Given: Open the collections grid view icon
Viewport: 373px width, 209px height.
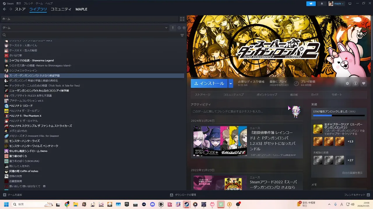Looking at the screenshot, I should click(182, 19).
